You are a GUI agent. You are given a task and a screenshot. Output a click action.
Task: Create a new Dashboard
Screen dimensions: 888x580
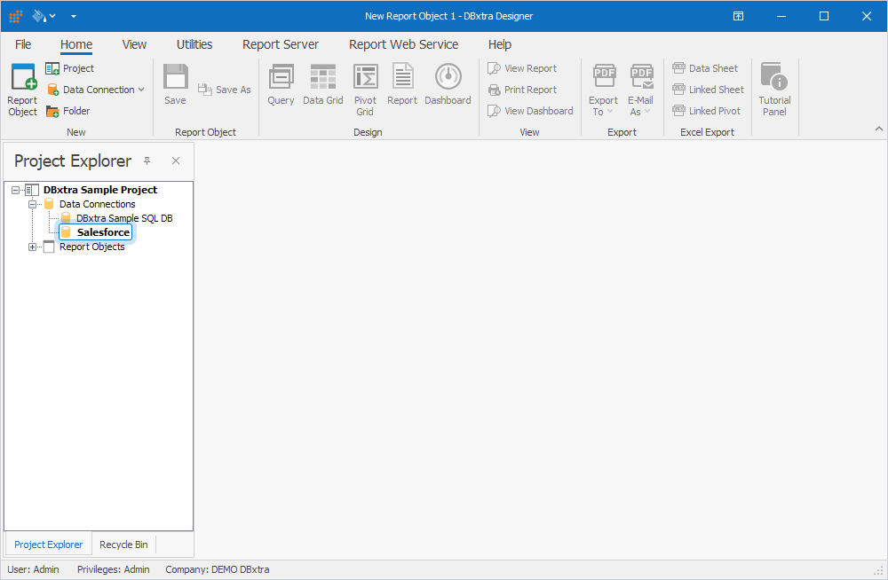(x=447, y=84)
